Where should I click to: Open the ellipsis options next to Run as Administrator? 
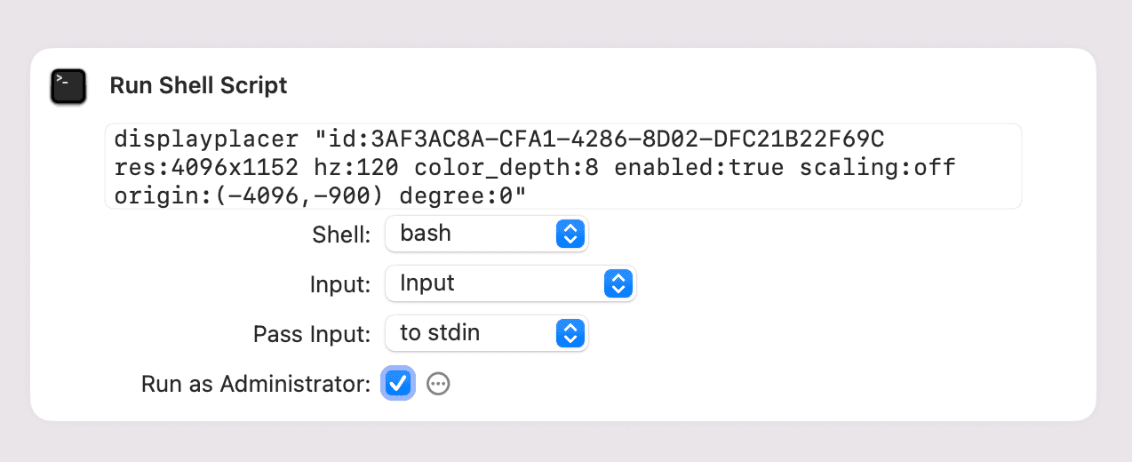coord(438,384)
